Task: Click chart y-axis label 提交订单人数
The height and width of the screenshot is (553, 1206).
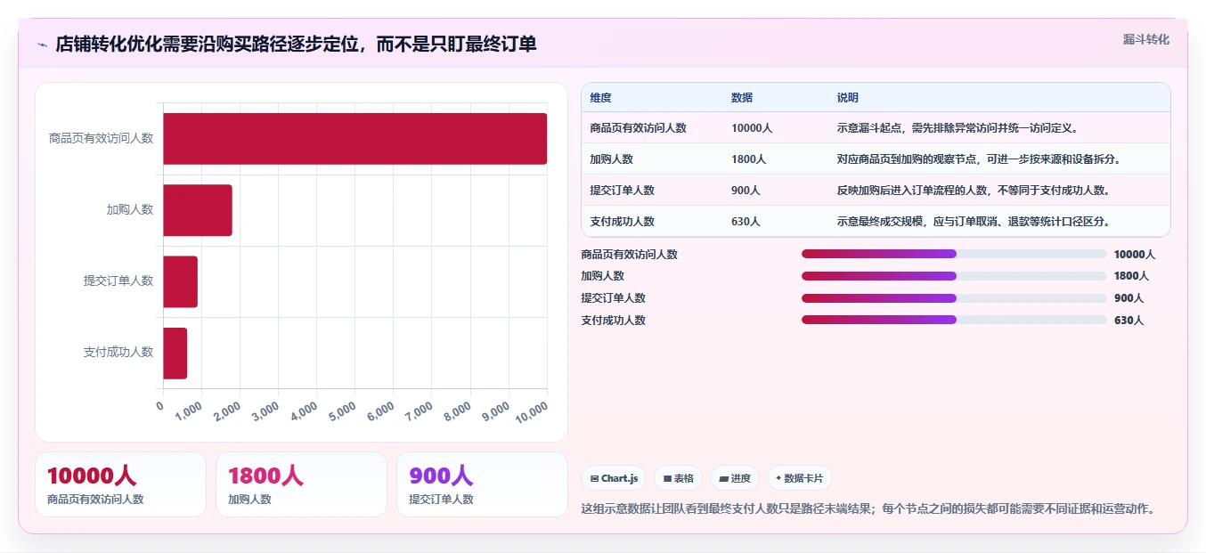Action: point(118,281)
